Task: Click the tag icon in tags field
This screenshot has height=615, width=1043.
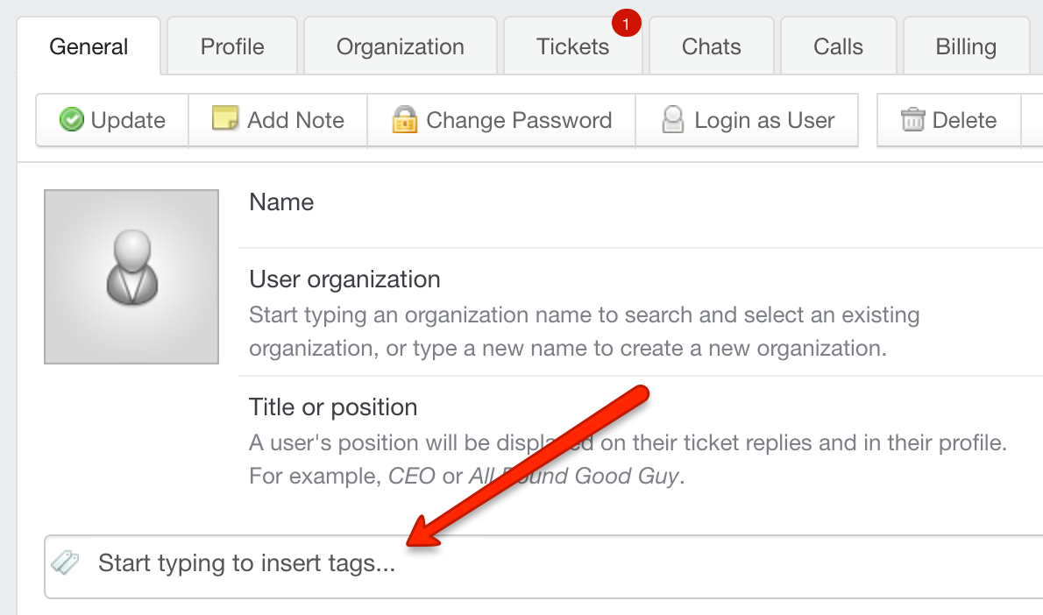Action: (65, 562)
